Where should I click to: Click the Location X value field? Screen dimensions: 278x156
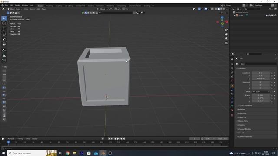pyautogui.click(x=261, y=73)
